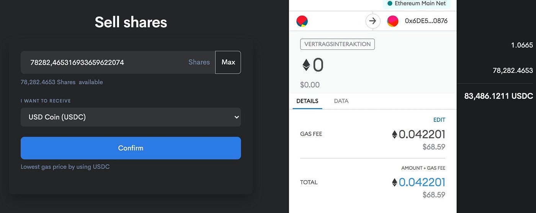Click the '78,282.4653 Shares available' text

click(62, 82)
